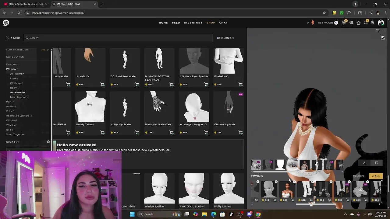Click the VCOIN logo icon

(x=336, y=23)
